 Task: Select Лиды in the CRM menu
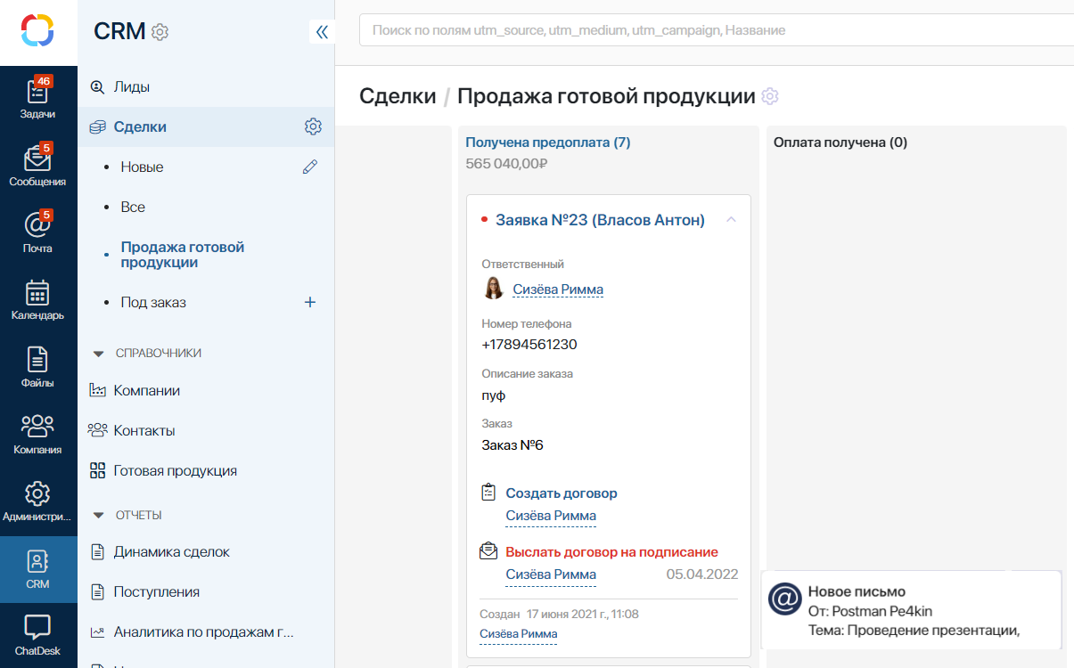tap(131, 87)
